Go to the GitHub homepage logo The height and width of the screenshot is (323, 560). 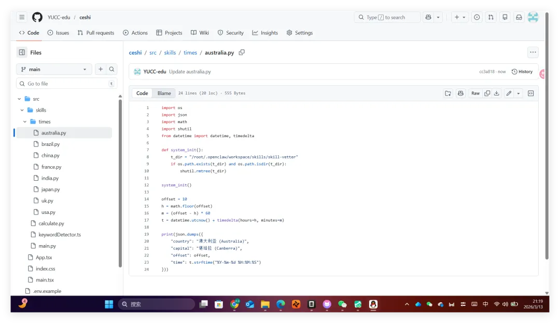[x=37, y=17]
